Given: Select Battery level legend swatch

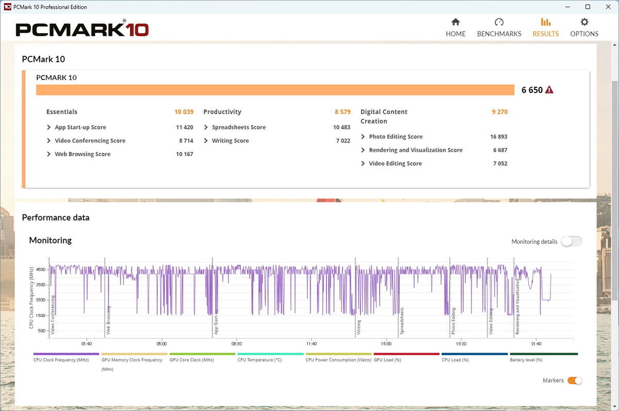Looking at the screenshot, I should tap(543, 354).
